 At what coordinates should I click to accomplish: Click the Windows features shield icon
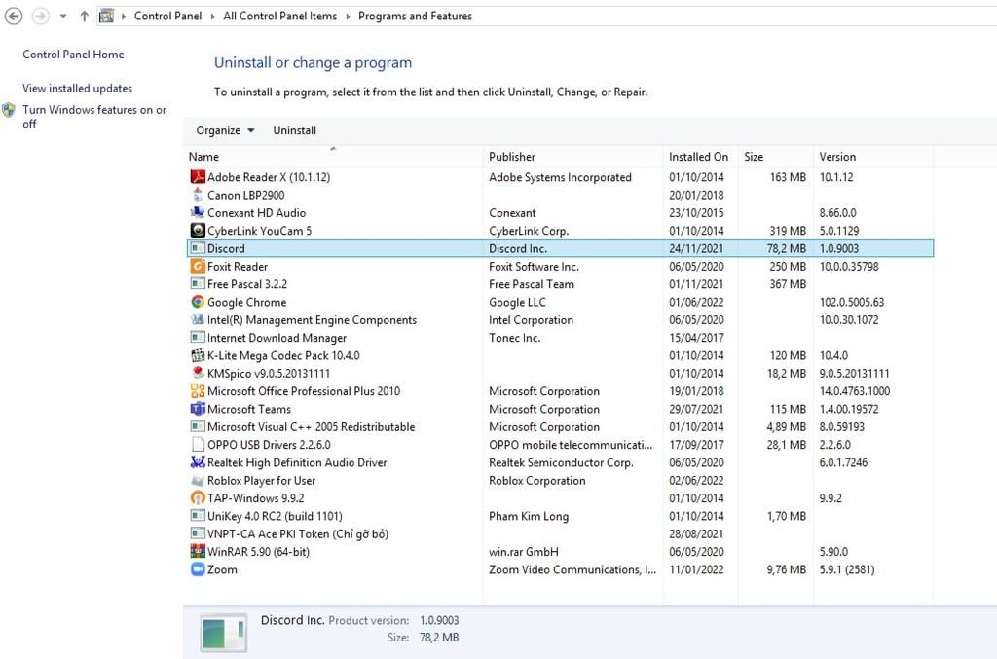(9, 111)
